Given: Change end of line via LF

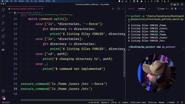Looking at the screenshot, I should tap(119, 102).
